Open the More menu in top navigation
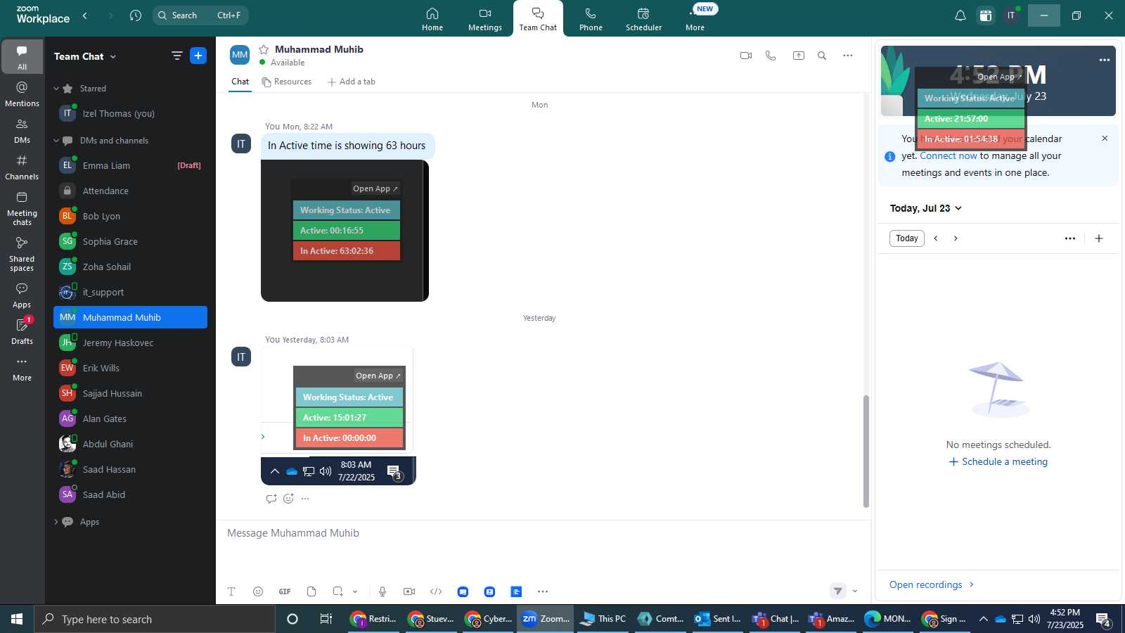The image size is (1125, 633). point(695,19)
